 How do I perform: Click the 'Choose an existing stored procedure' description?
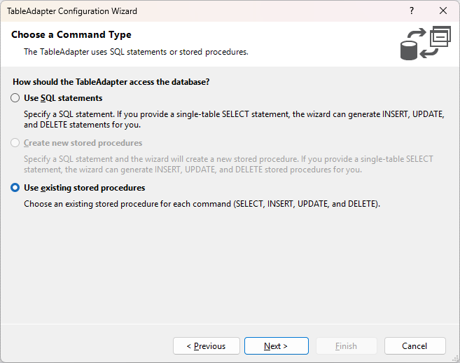[x=202, y=204]
